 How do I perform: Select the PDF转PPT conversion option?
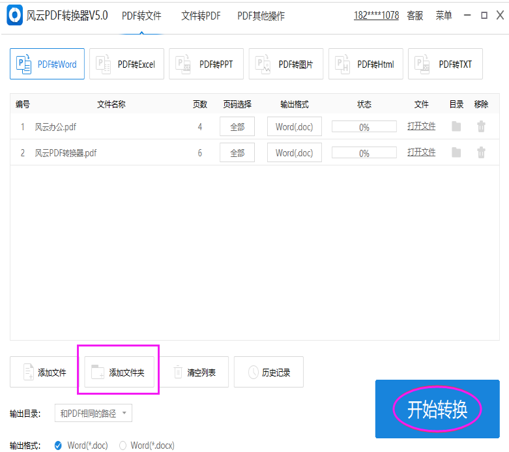[206, 64]
